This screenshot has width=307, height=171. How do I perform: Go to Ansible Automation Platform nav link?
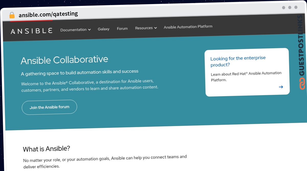click(188, 27)
